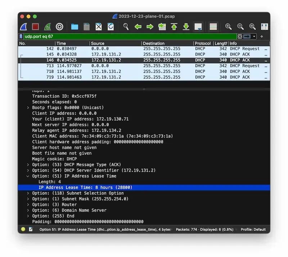
Task: Expand Option 118 Subnet Selection Option
Action: [x=28, y=193]
